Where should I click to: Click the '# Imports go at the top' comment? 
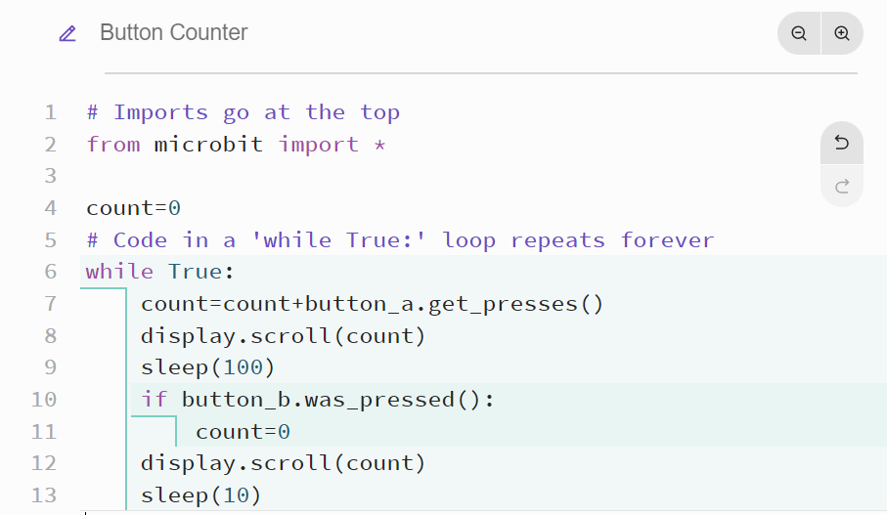tap(243, 112)
